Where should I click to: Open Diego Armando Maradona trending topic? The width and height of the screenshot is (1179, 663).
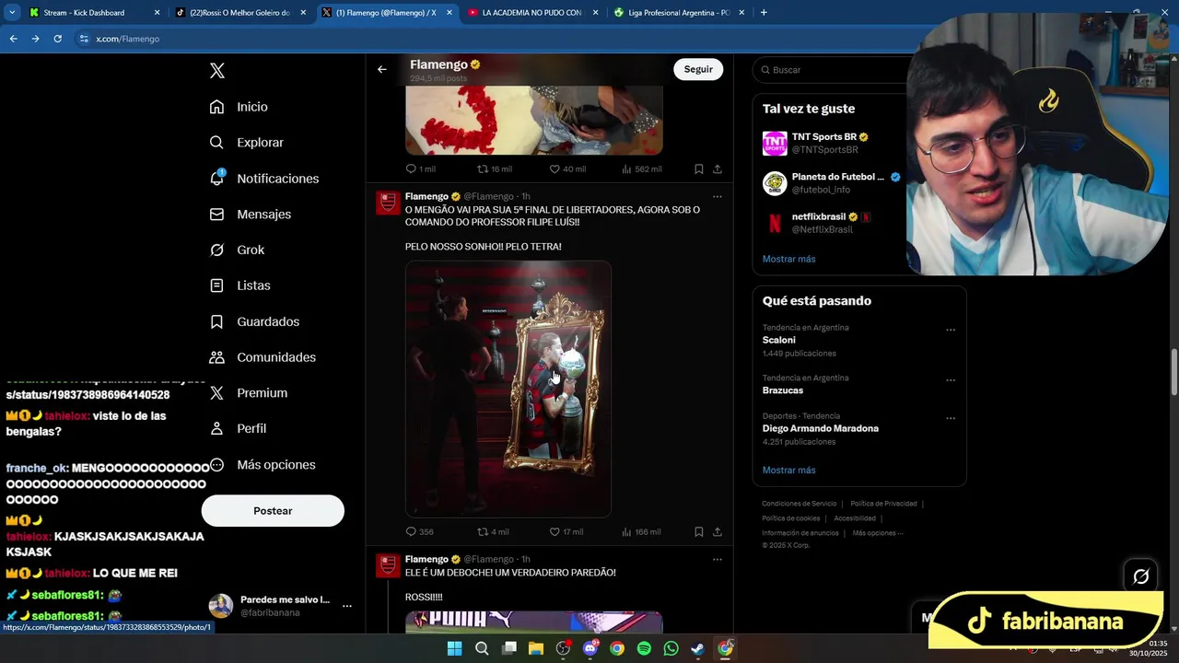coord(820,428)
